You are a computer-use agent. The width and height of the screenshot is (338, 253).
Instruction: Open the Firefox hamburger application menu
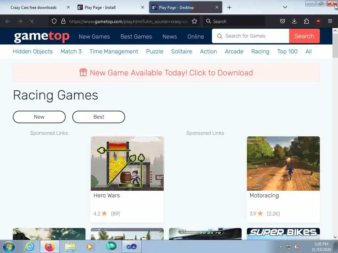click(x=330, y=21)
